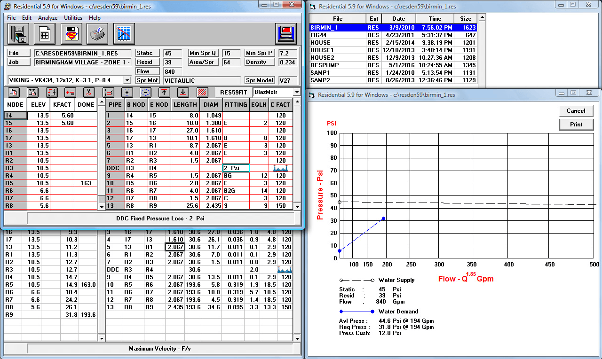
Task: Click the move down arrow icon
Action: coord(183,92)
